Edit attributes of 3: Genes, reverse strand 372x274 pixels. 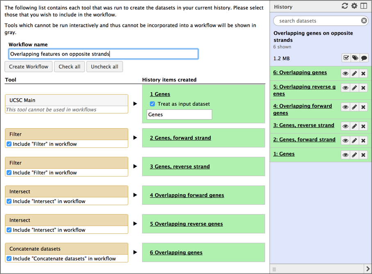[354, 126]
